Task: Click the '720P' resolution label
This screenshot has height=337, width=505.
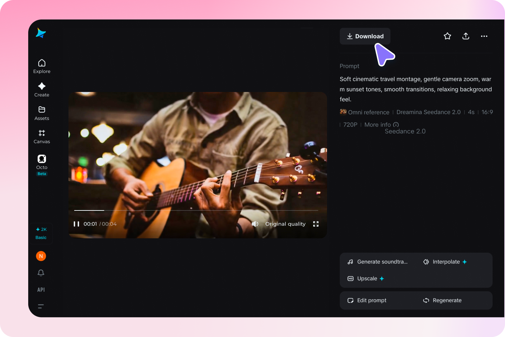Action: coord(350,125)
